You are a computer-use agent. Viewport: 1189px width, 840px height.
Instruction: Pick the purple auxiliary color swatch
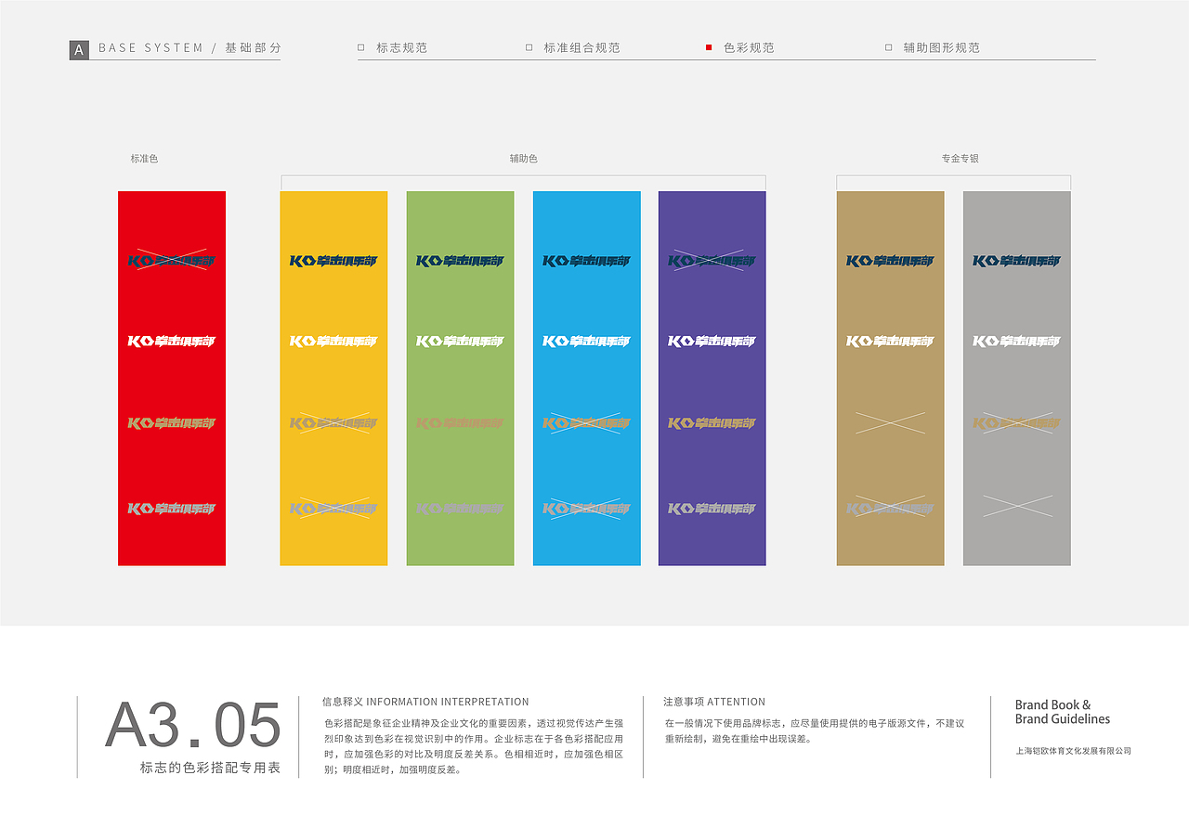712,378
